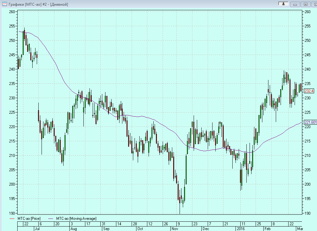Screen dimensions: 317x231
Task: Click the 2016 year label on time axis
Action: pyautogui.click(x=241, y=229)
